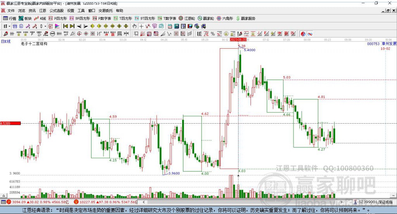Click the 4.5399 red price tag
Screen dimensions: 397x214
tap(10, 123)
